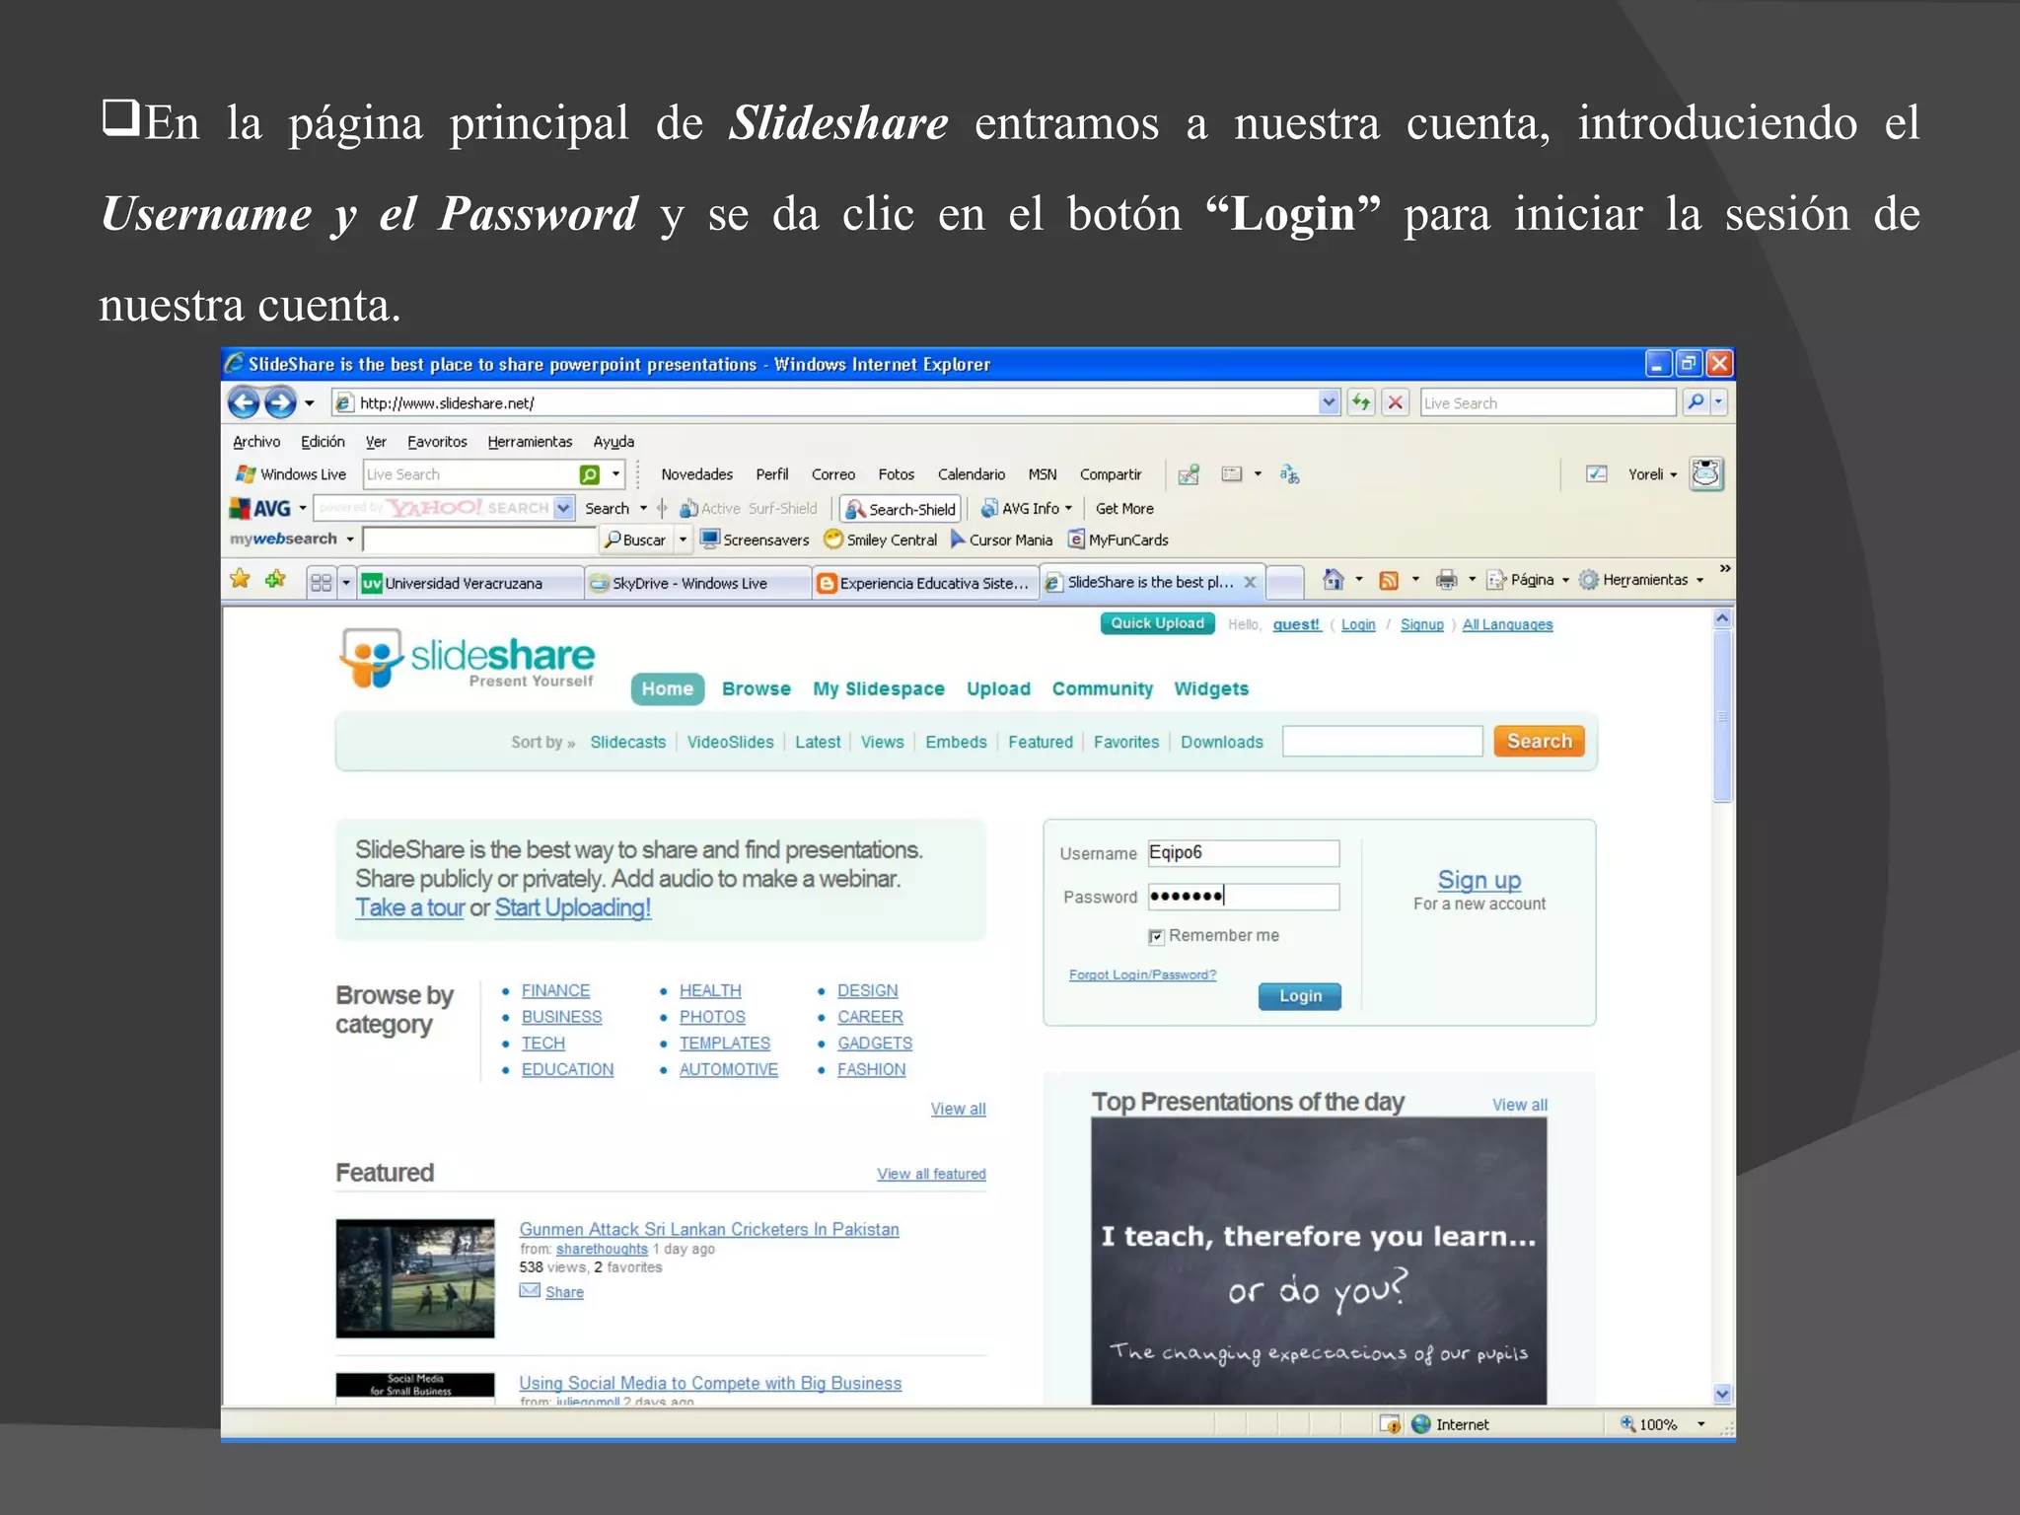Click the My Slidespace navigation tab
Viewport: 2020px width, 1515px height.
tap(879, 688)
